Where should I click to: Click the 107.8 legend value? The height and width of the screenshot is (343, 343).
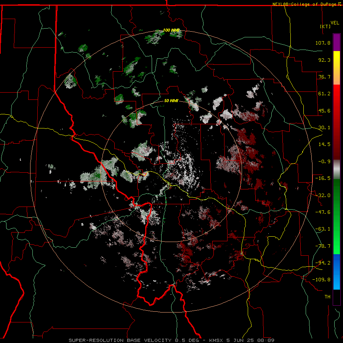(323, 43)
